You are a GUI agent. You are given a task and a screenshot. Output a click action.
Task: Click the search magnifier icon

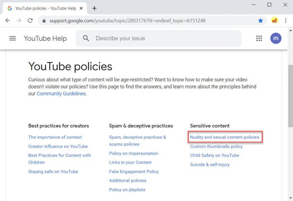(x=86, y=38)
